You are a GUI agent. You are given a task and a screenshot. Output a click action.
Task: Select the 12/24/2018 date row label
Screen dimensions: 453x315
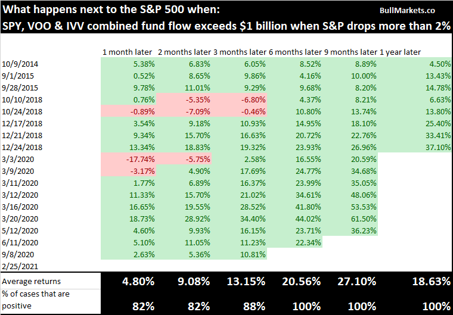coord(21,147)
